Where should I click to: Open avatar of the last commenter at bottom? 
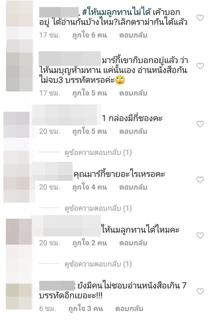[19, 296]
